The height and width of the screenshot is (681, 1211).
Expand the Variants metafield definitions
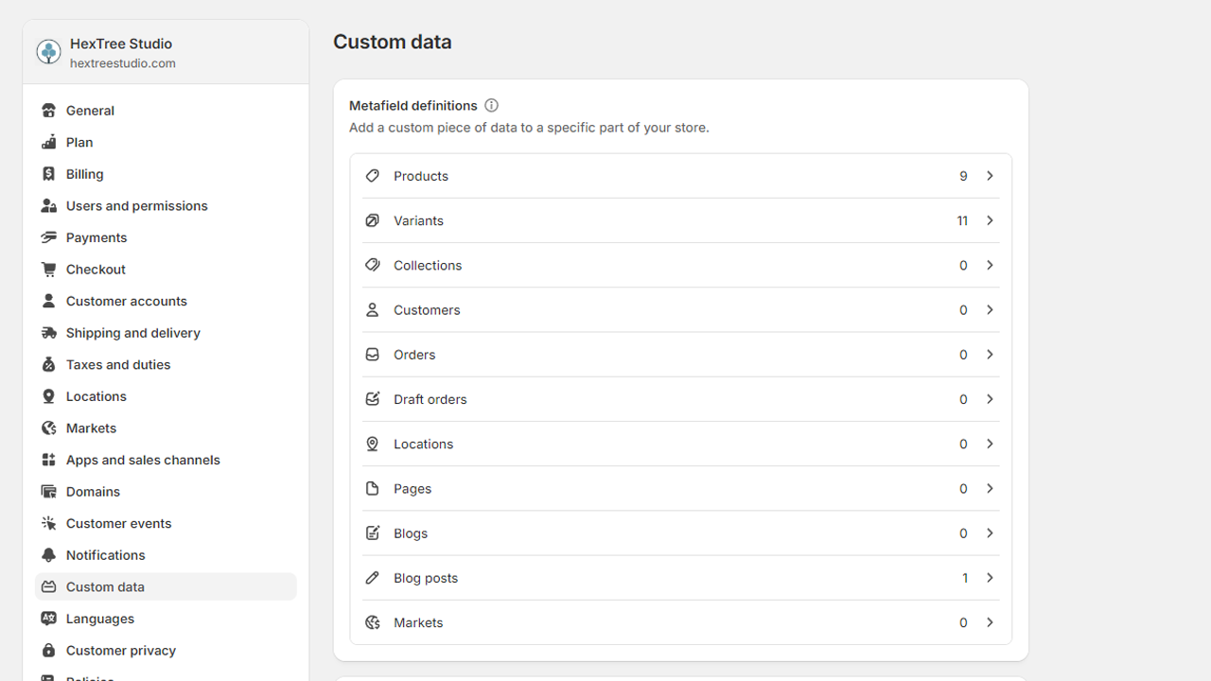[680, 220]
